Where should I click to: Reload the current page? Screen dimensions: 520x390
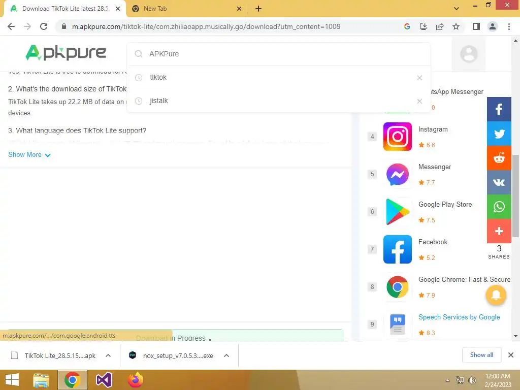point(44,26)
